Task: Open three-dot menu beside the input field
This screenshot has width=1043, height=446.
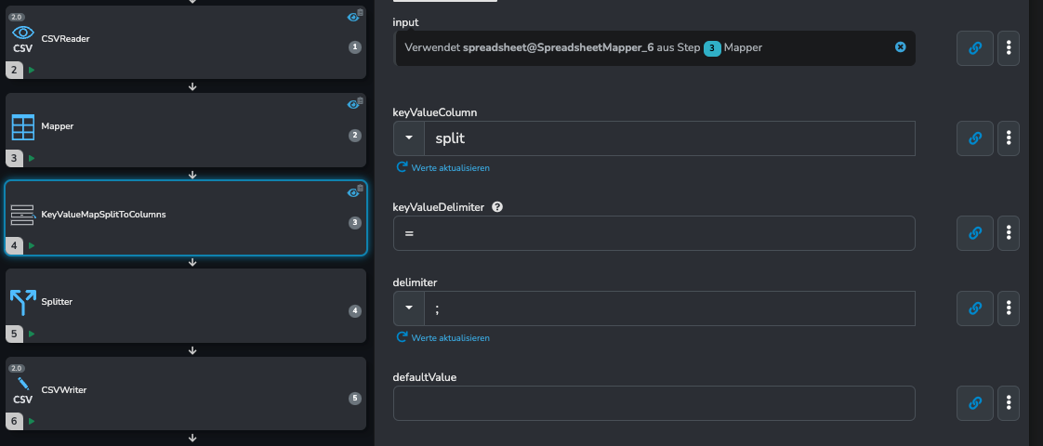Action: pyautogui.click(x=1009, y=48)
